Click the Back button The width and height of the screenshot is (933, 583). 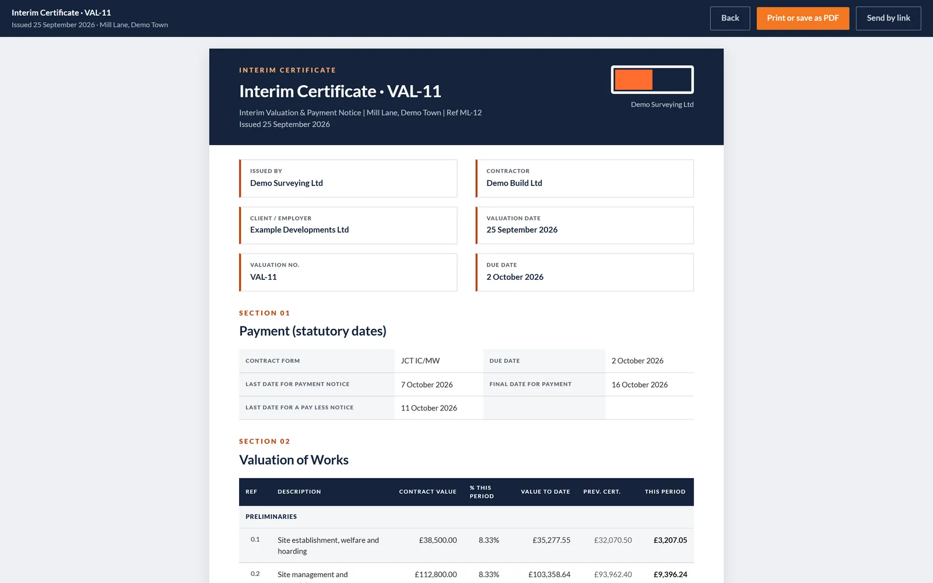pyautogui.click(x=729, y=18)
